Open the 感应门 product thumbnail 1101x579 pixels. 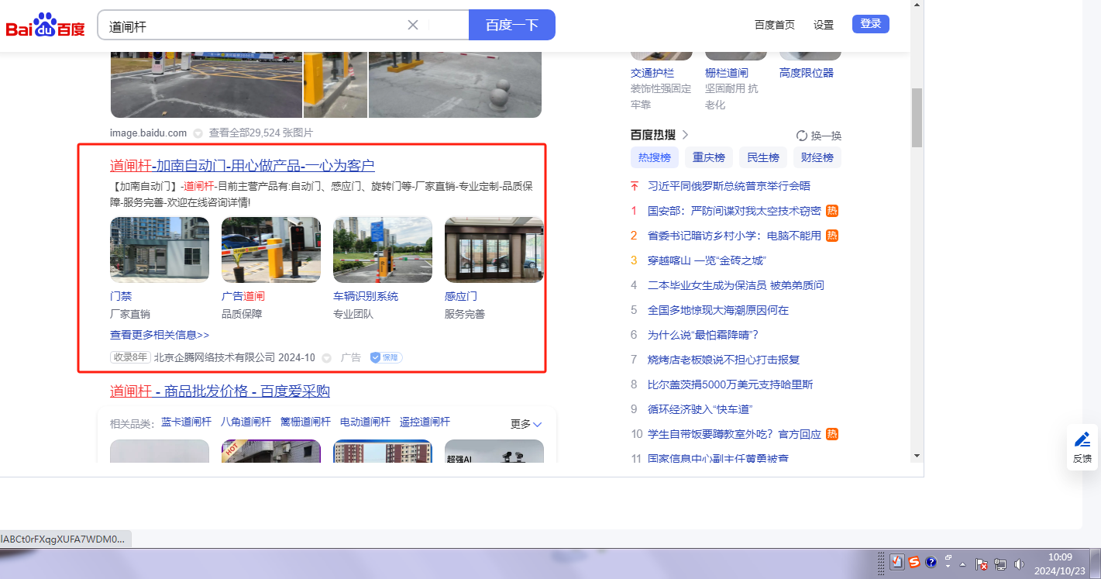click(x=494, y=250)
